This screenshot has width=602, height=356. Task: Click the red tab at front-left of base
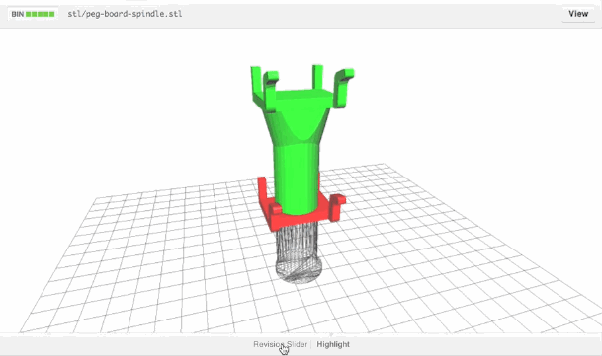click(x=275, y=209)
